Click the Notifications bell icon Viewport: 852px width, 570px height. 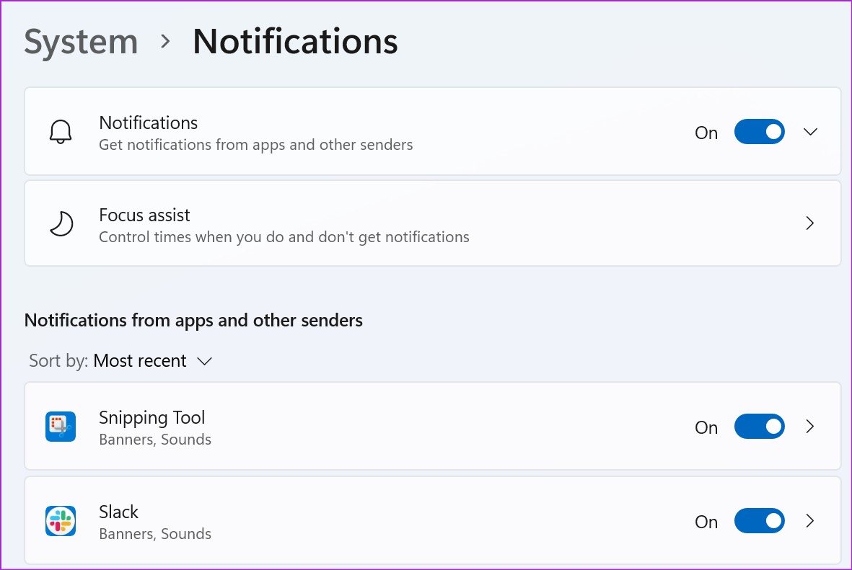coord(61,132)
